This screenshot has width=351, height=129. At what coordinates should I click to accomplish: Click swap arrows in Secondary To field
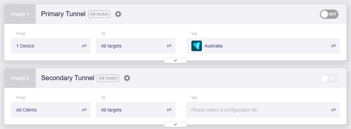click(169, 110)
